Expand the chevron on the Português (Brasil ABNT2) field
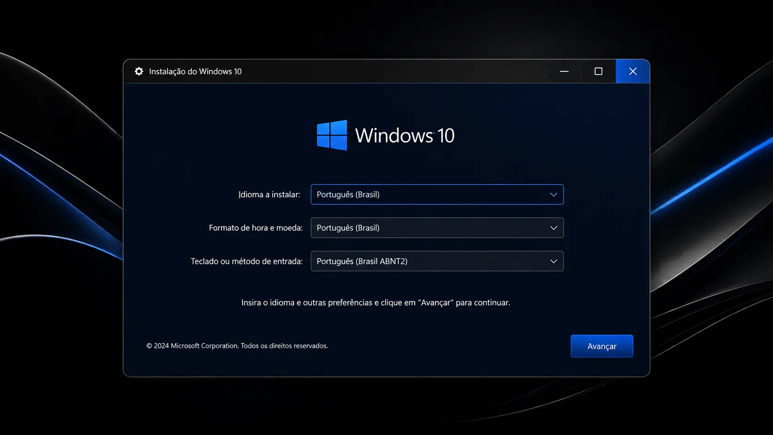 (x=553, y=261)
